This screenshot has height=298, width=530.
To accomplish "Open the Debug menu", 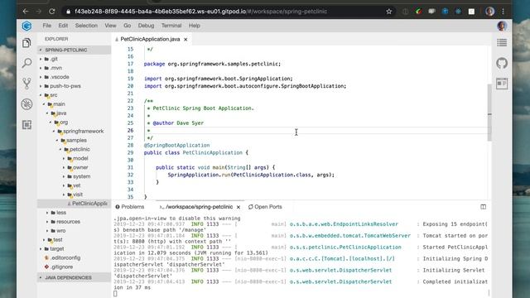I will click(x=146, y=26).
